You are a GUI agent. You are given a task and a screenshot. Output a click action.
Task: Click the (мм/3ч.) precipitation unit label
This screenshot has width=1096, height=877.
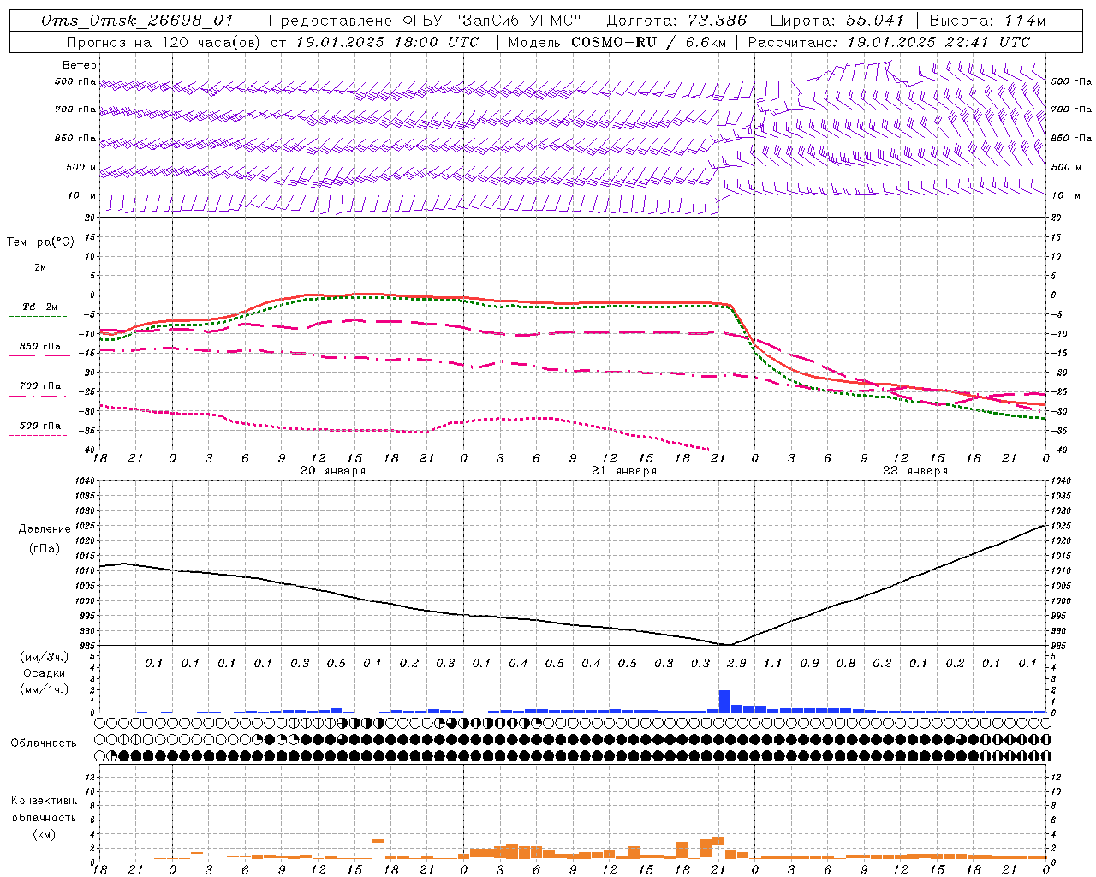pyautogui.click(x=45, y=657)
